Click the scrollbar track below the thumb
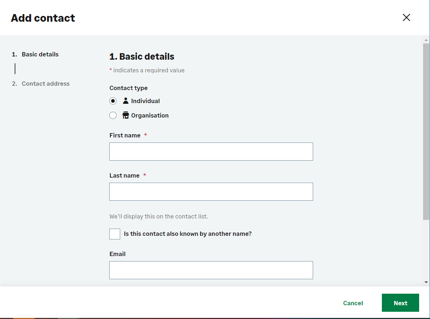The image size is (430, 319). (426, 250)
